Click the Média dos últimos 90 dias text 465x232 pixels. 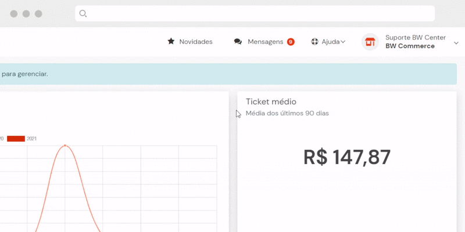tap(287, 113)
